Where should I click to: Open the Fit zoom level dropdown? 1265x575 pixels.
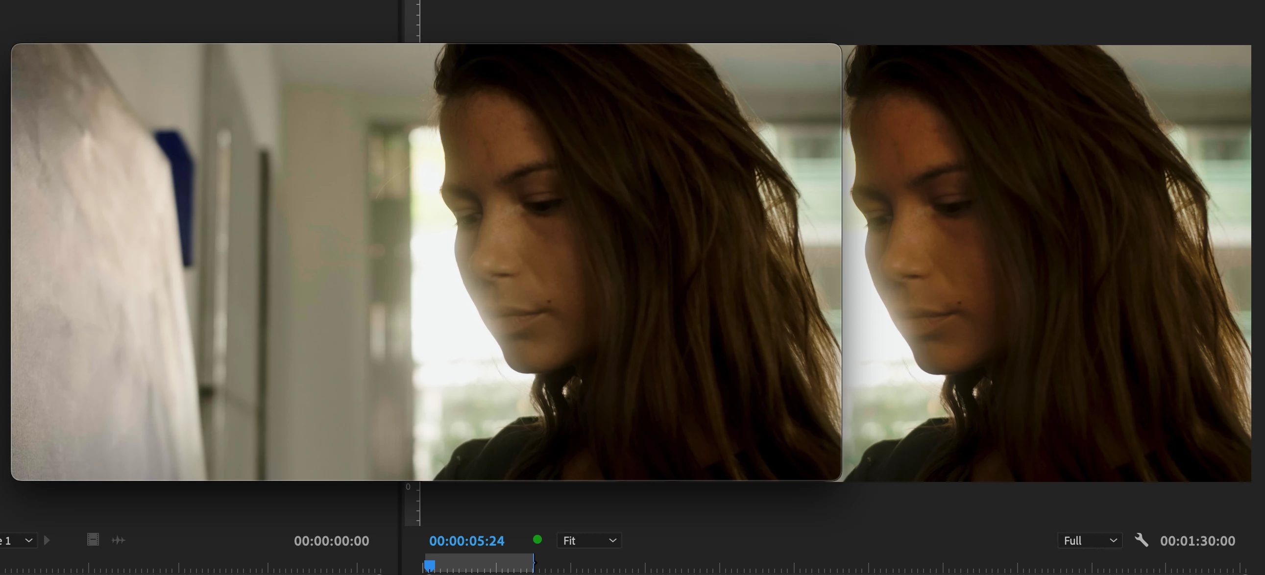pyautogui.click(x=589, y=540)
